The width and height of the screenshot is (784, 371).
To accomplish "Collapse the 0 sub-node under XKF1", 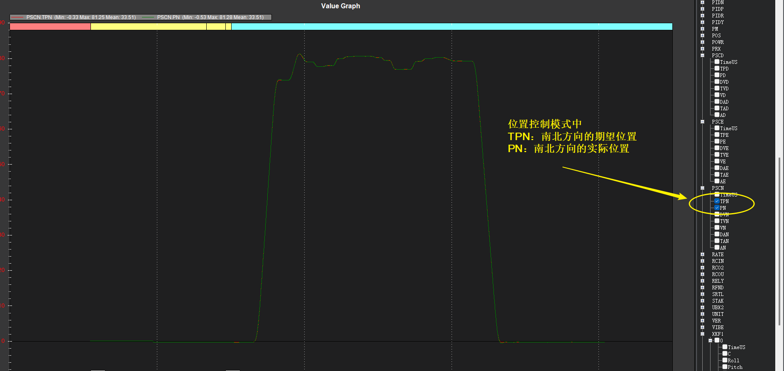I will point(710,340).
